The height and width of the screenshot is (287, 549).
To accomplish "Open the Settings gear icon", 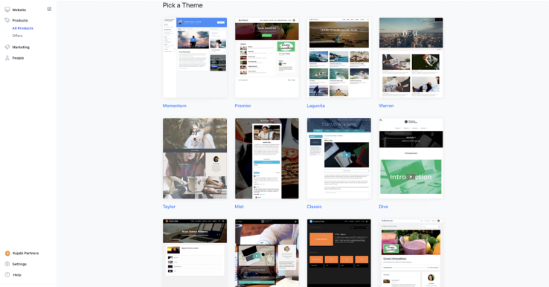I will (7, 264).
